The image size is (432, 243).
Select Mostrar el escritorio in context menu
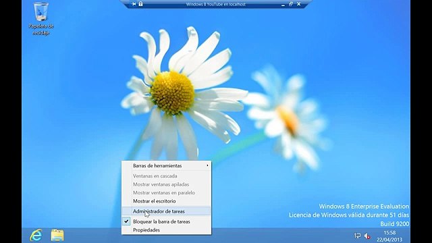tap(167, 201)
